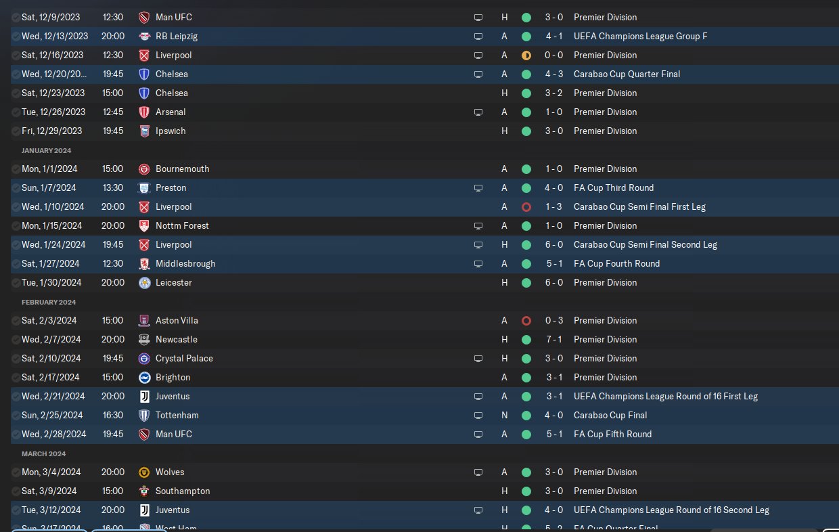Click the Arsenal club badge
839x532 pixels.
coord(144,112)
